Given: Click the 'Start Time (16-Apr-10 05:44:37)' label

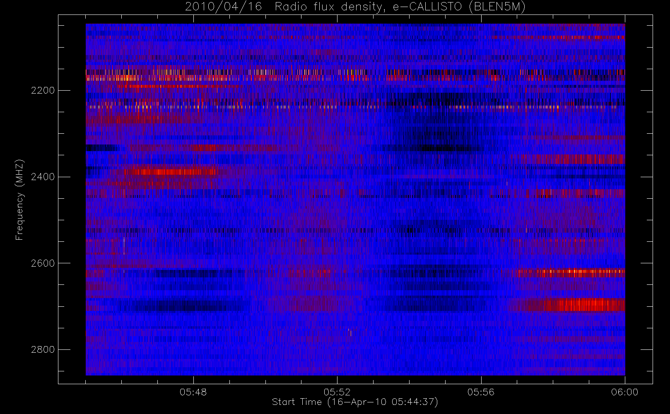Looking at the screenshot, I should pos(355,402).
